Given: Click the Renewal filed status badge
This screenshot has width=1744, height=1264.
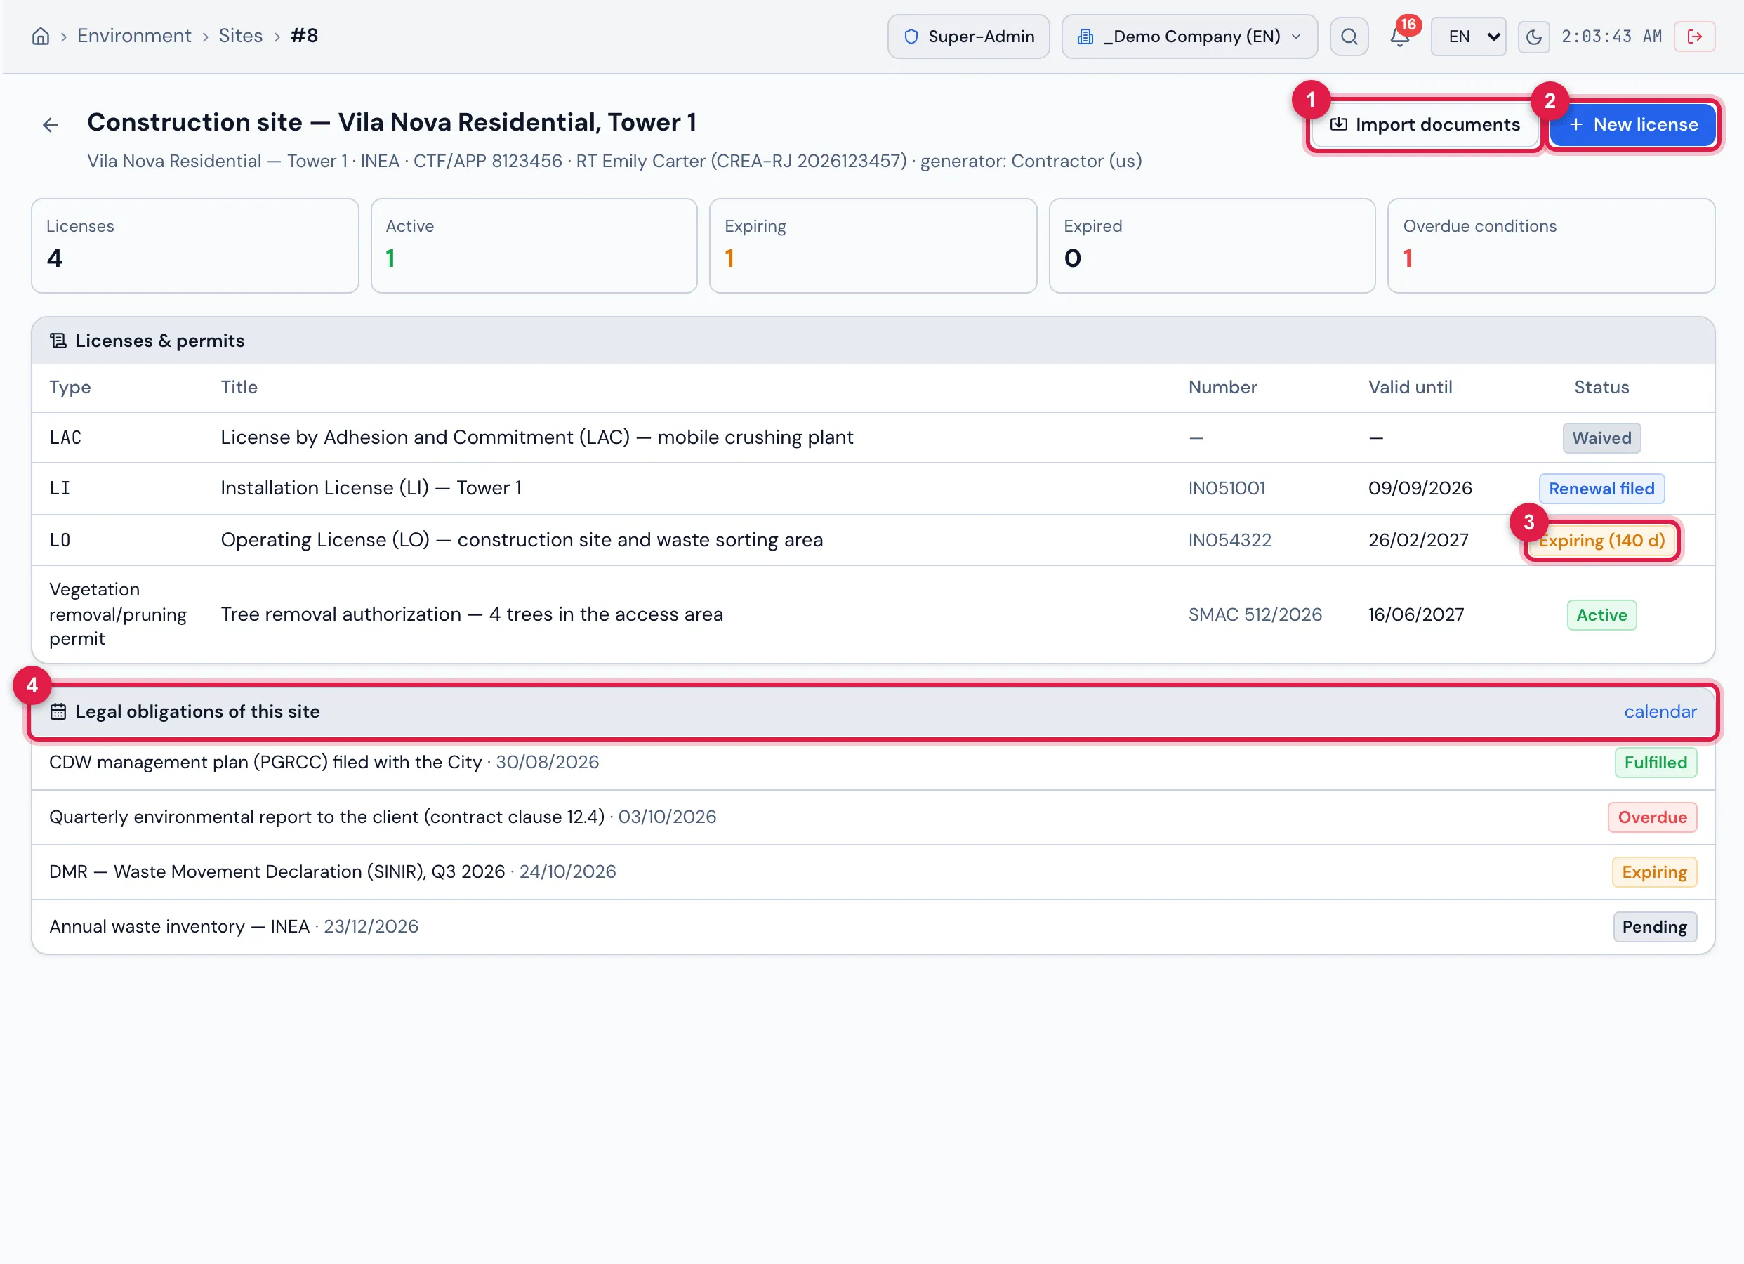Looking at the screenshot, I should click(1601, 489).
